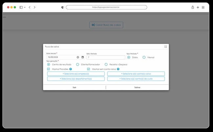This screenshot has height=132, width=213.
Task: Open the calendar picker for Data Inicial
Action: click(83, 57)
